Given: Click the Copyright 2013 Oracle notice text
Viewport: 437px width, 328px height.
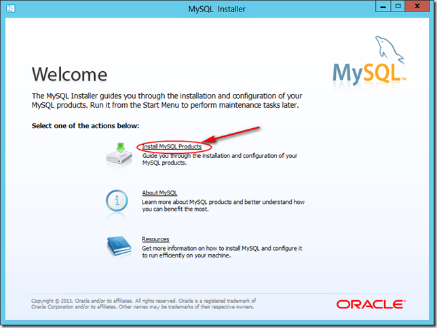Looking at the screenshot, I should click(144, 304).
